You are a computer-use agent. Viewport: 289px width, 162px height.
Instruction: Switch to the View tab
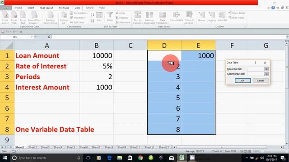[102, 8]
